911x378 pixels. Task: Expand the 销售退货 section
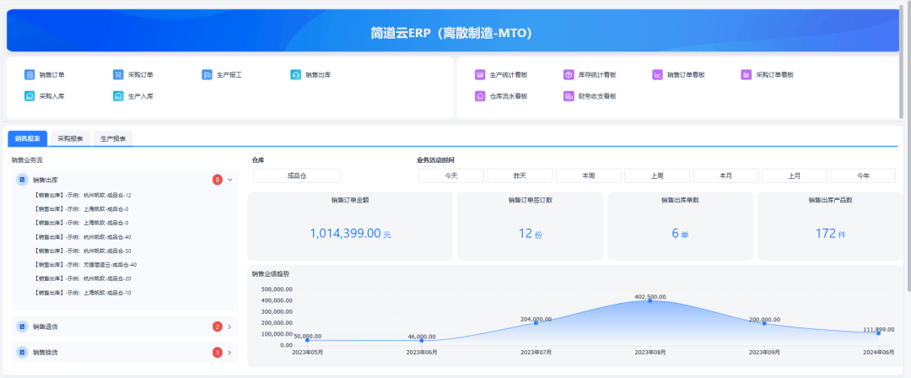click(229, 327)
